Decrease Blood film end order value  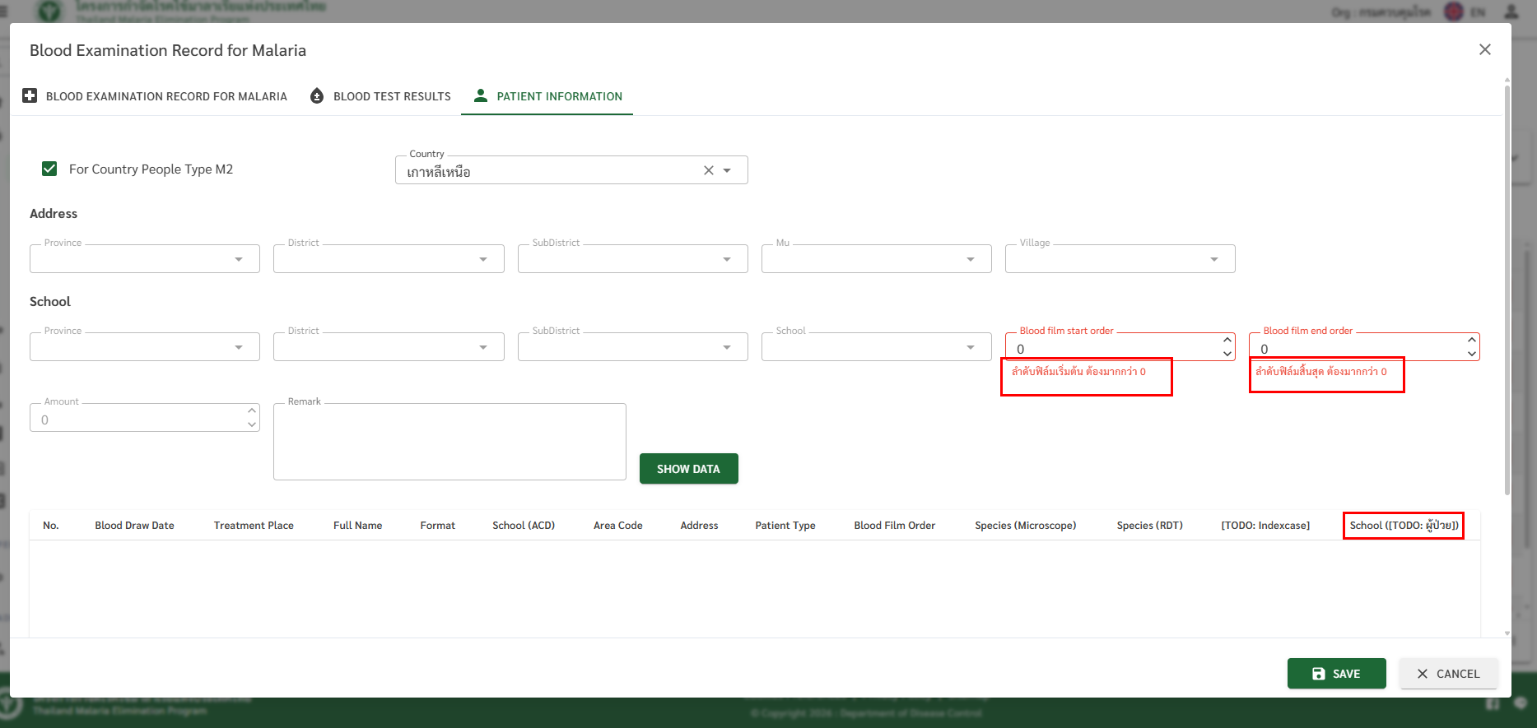tap(1471, 355)
